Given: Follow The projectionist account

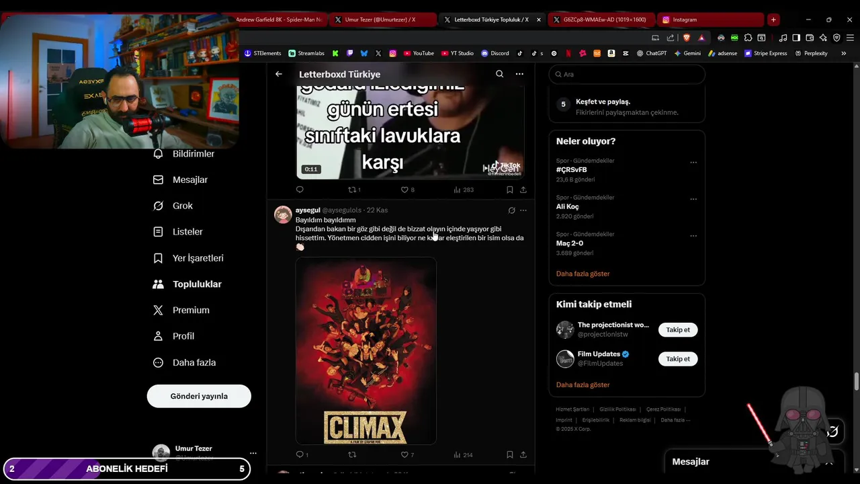Looking at the screenshot, I should click(x=678, y=330).
